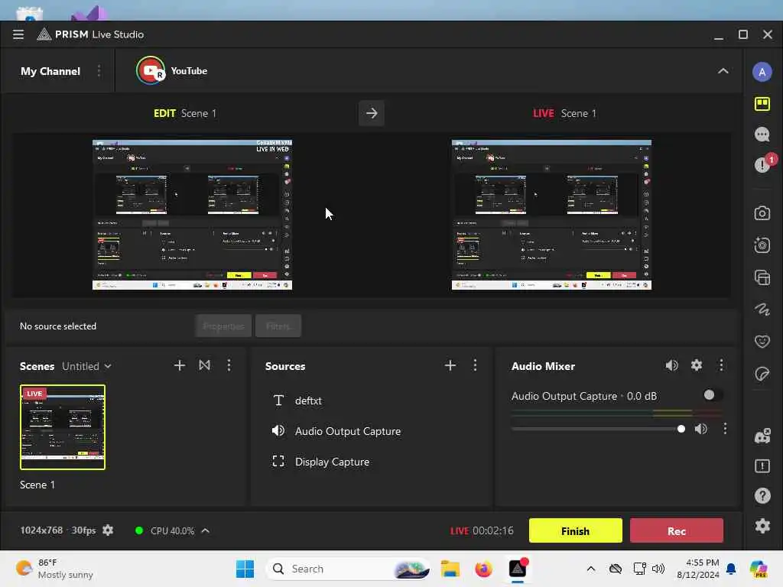The image size is (783, 587).
Task: Toggle the yellow studio mode layout icon
Action: click(762, 104)
